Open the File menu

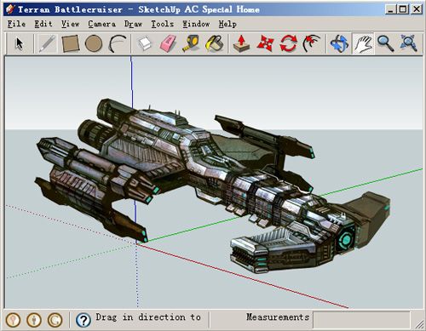coord(16,24)
